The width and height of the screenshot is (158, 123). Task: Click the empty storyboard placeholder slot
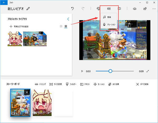(x=63, y=103)
